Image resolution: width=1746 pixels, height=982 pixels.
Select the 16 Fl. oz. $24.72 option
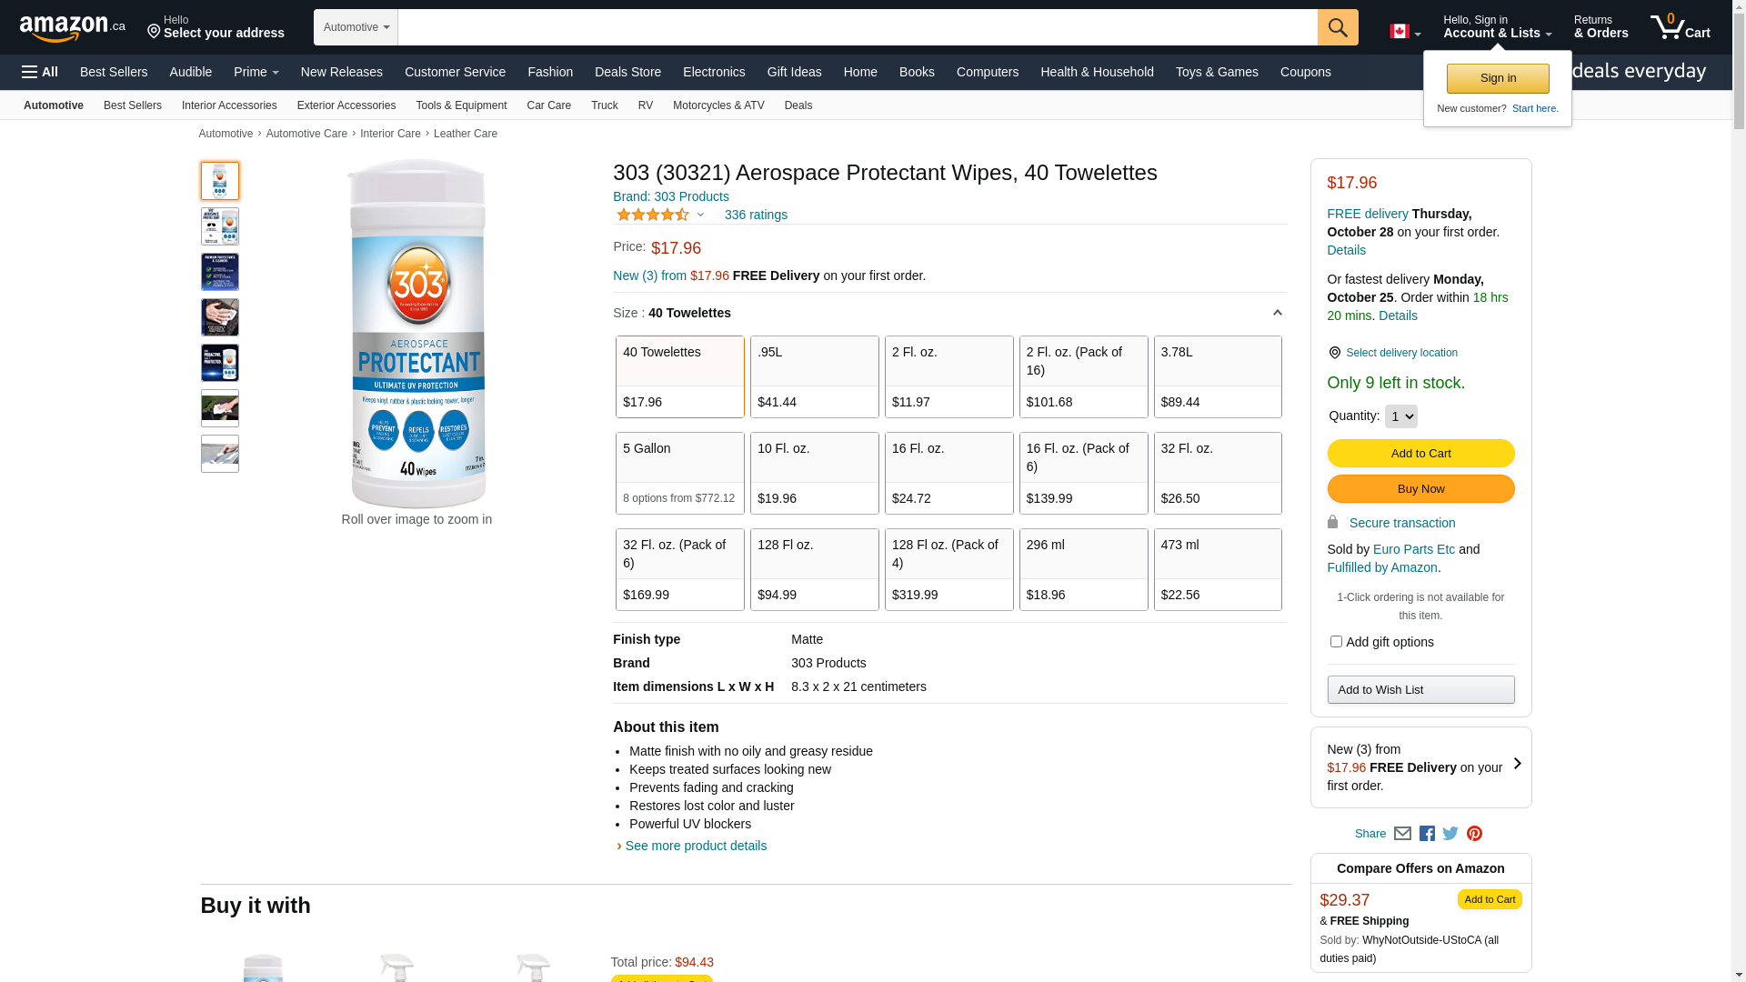(949, 473)
